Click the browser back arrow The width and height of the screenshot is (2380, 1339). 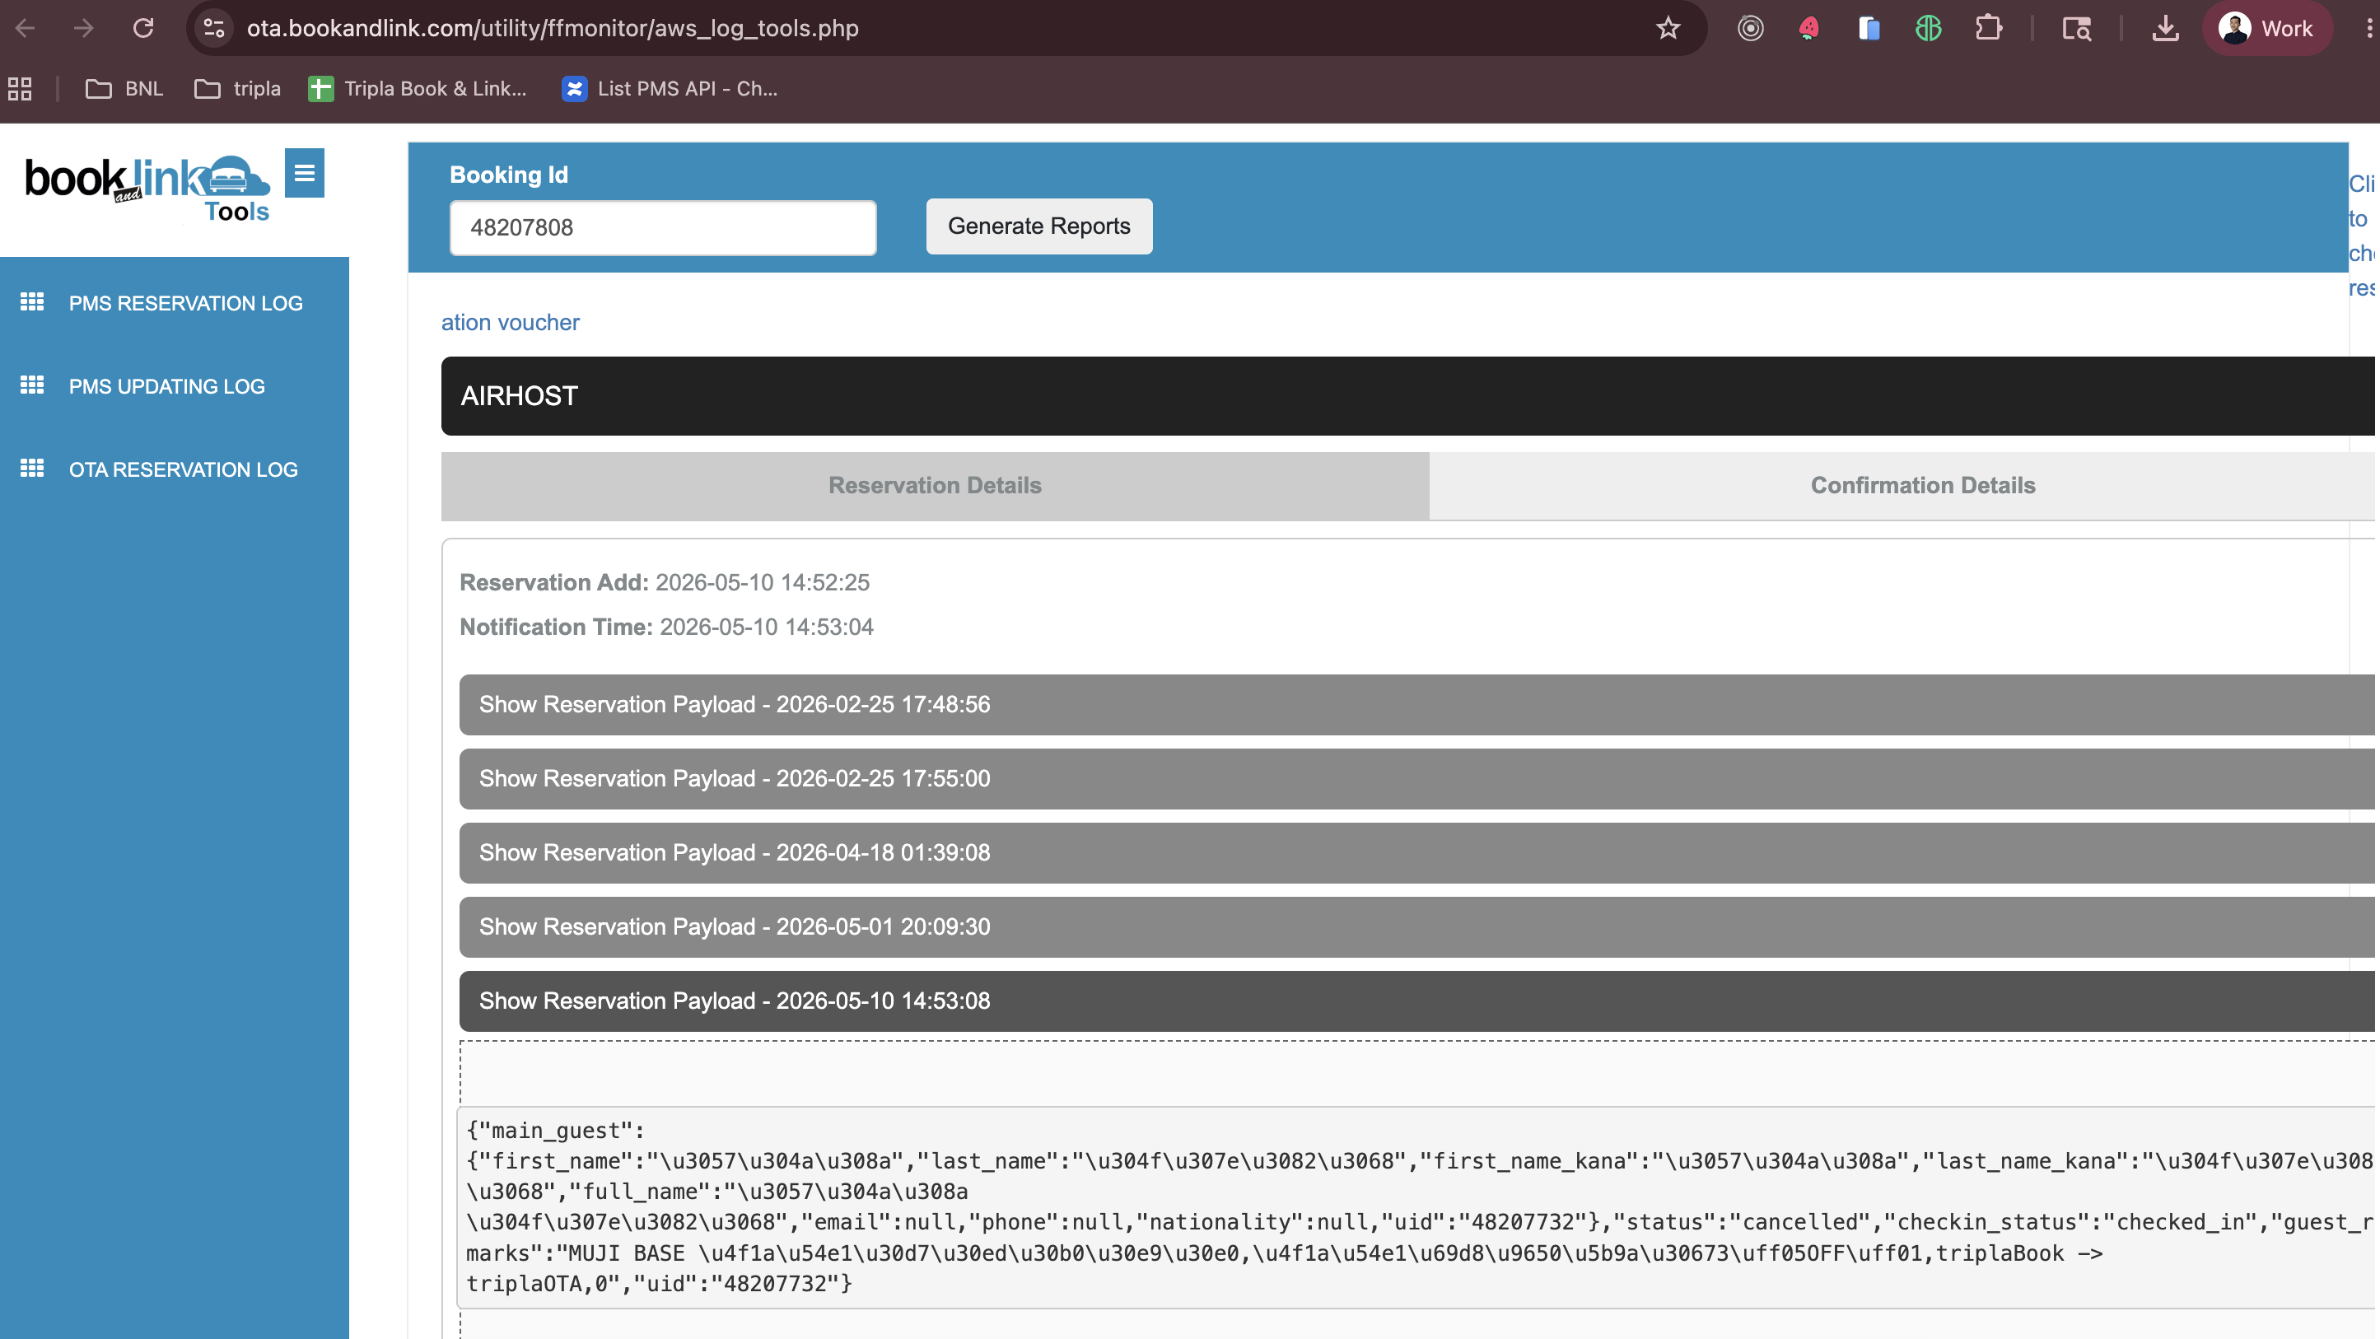point(26,29)
